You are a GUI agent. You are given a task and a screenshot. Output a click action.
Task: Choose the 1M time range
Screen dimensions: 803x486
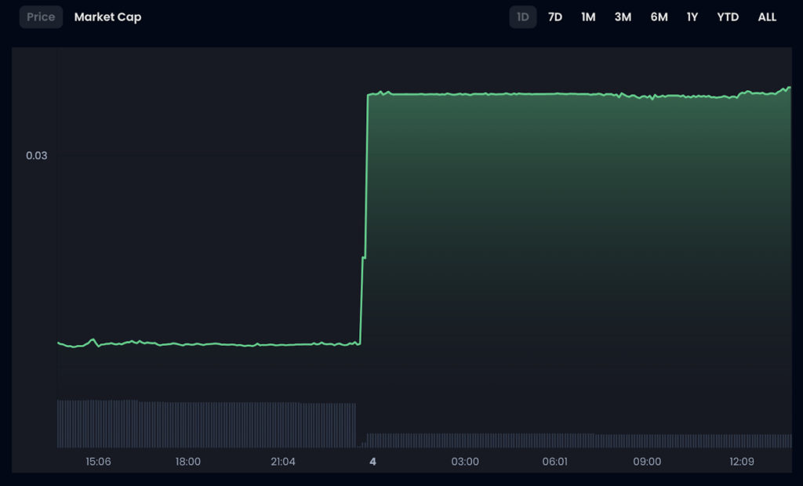click(588, 16)
